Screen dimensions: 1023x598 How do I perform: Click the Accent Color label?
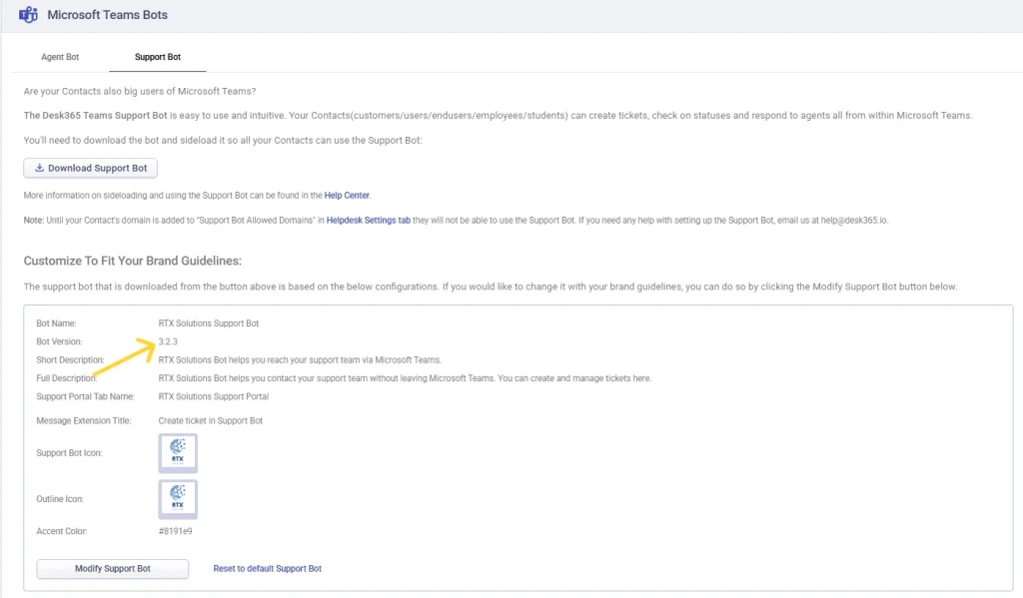[61, 531]
